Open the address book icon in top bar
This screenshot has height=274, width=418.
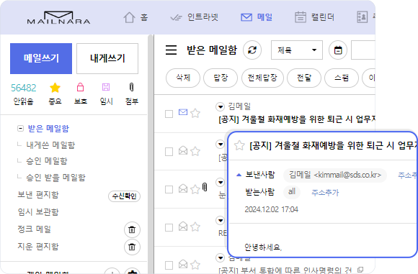point(363,17)
